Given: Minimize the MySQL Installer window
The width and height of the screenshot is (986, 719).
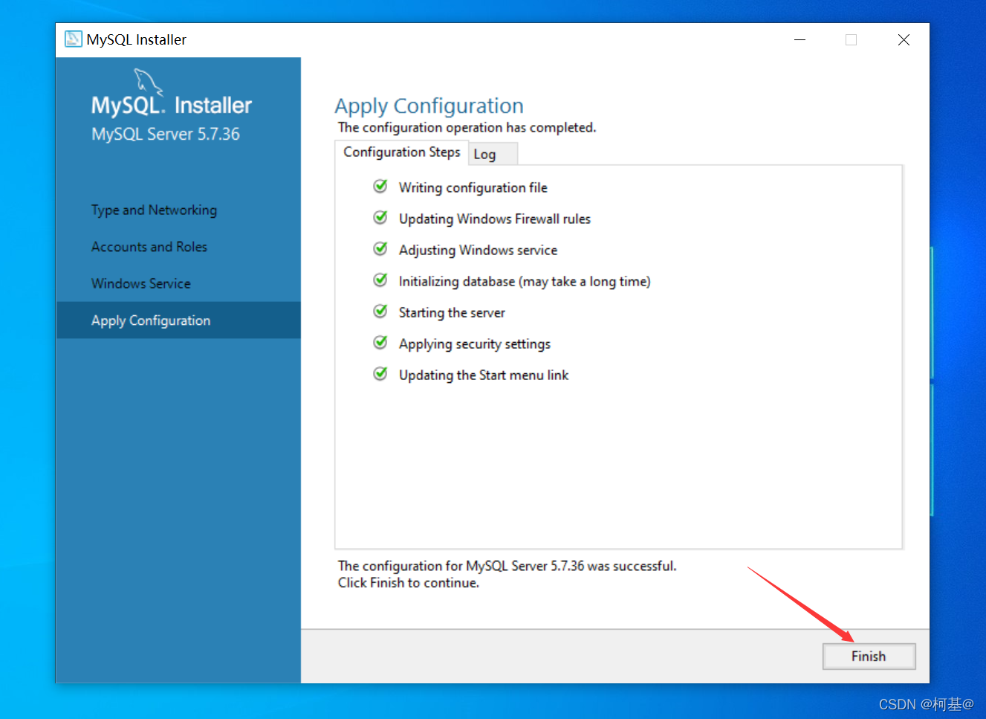Looking at the screenshot, I should [x=799, y=39].
